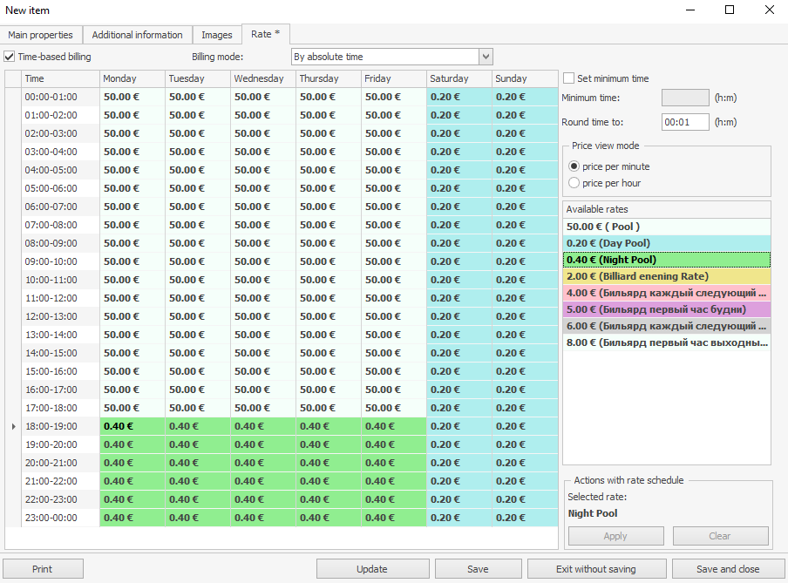Image resolution: width=788 pixels, height=583 pixels.
Task: Click the row indicator arrow beside 18:00-19:00
Action: tap(12, 426)
